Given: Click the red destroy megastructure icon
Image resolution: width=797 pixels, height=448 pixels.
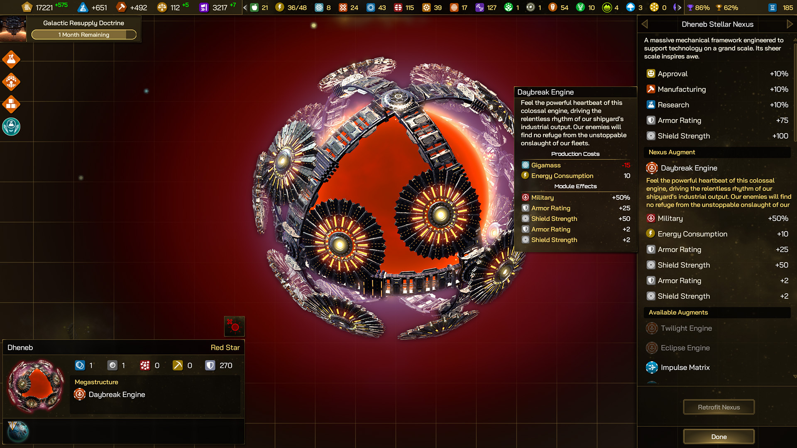Looking at the screenshot, I should coord(234,326).
